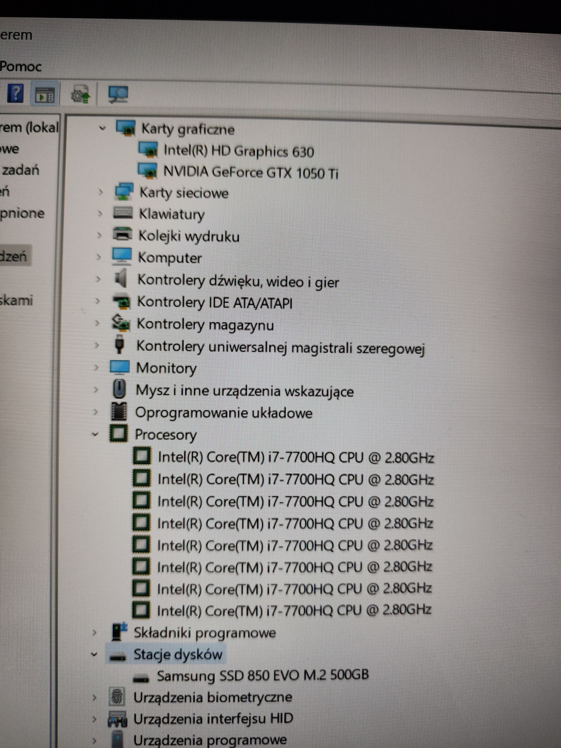Click the Properties panel toolbar icon
This screenshot has height=748, width=561.
click(x=45, y=95)
